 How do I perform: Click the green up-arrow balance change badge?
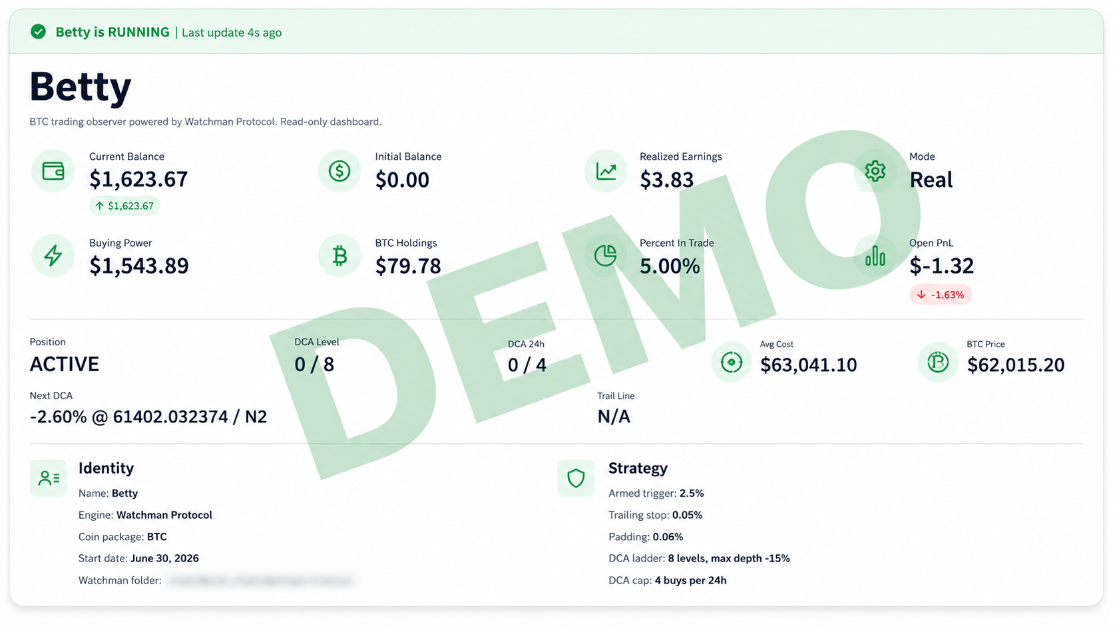pyautogui.click(x=124, y=206)
